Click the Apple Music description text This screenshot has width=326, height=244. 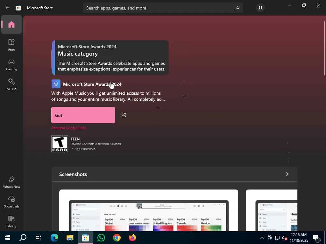(108, 96)
